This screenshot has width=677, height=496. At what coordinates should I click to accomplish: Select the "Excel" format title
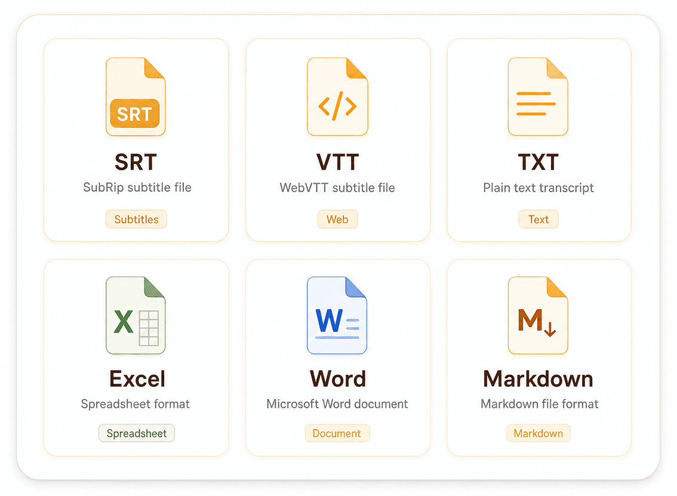tap(137, 379)
